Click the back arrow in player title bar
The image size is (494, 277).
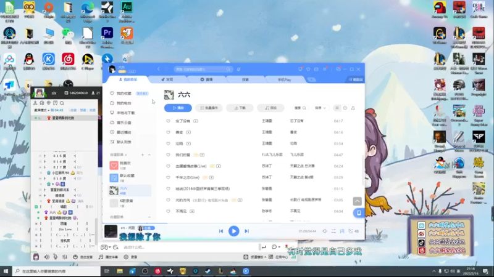tap(159, 69)
